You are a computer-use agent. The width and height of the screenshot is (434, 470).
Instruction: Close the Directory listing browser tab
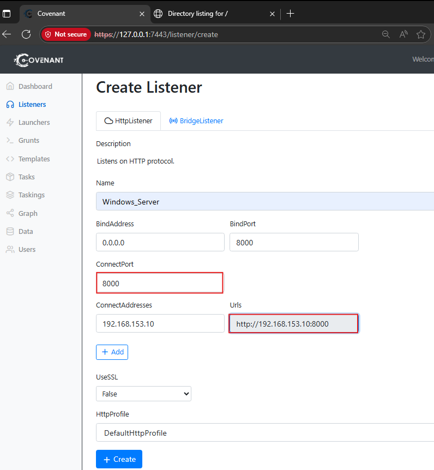coord(272,14)
